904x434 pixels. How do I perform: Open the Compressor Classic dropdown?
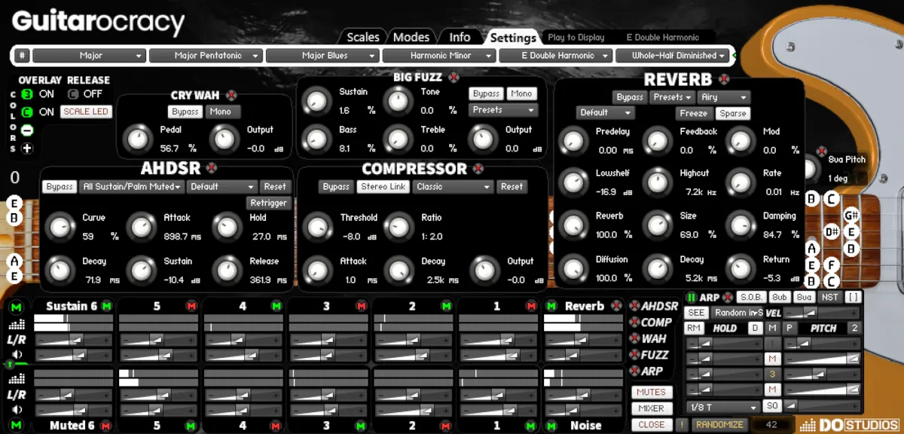pyautogui.click(x=454, y=187)
